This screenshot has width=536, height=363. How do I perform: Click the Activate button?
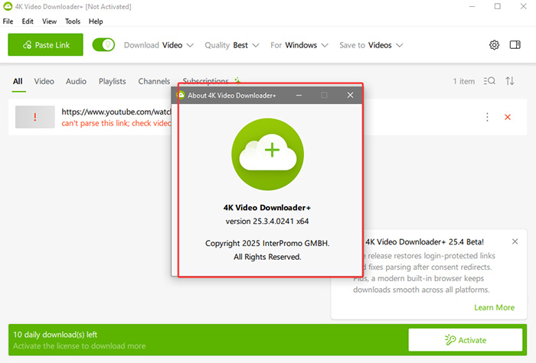pos(466,340)
